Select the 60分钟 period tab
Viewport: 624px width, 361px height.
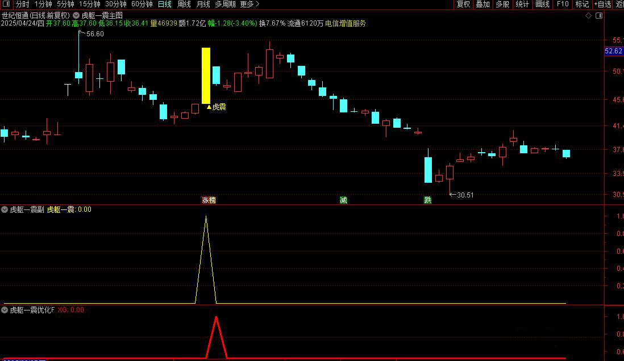click(x=142, y=4)
